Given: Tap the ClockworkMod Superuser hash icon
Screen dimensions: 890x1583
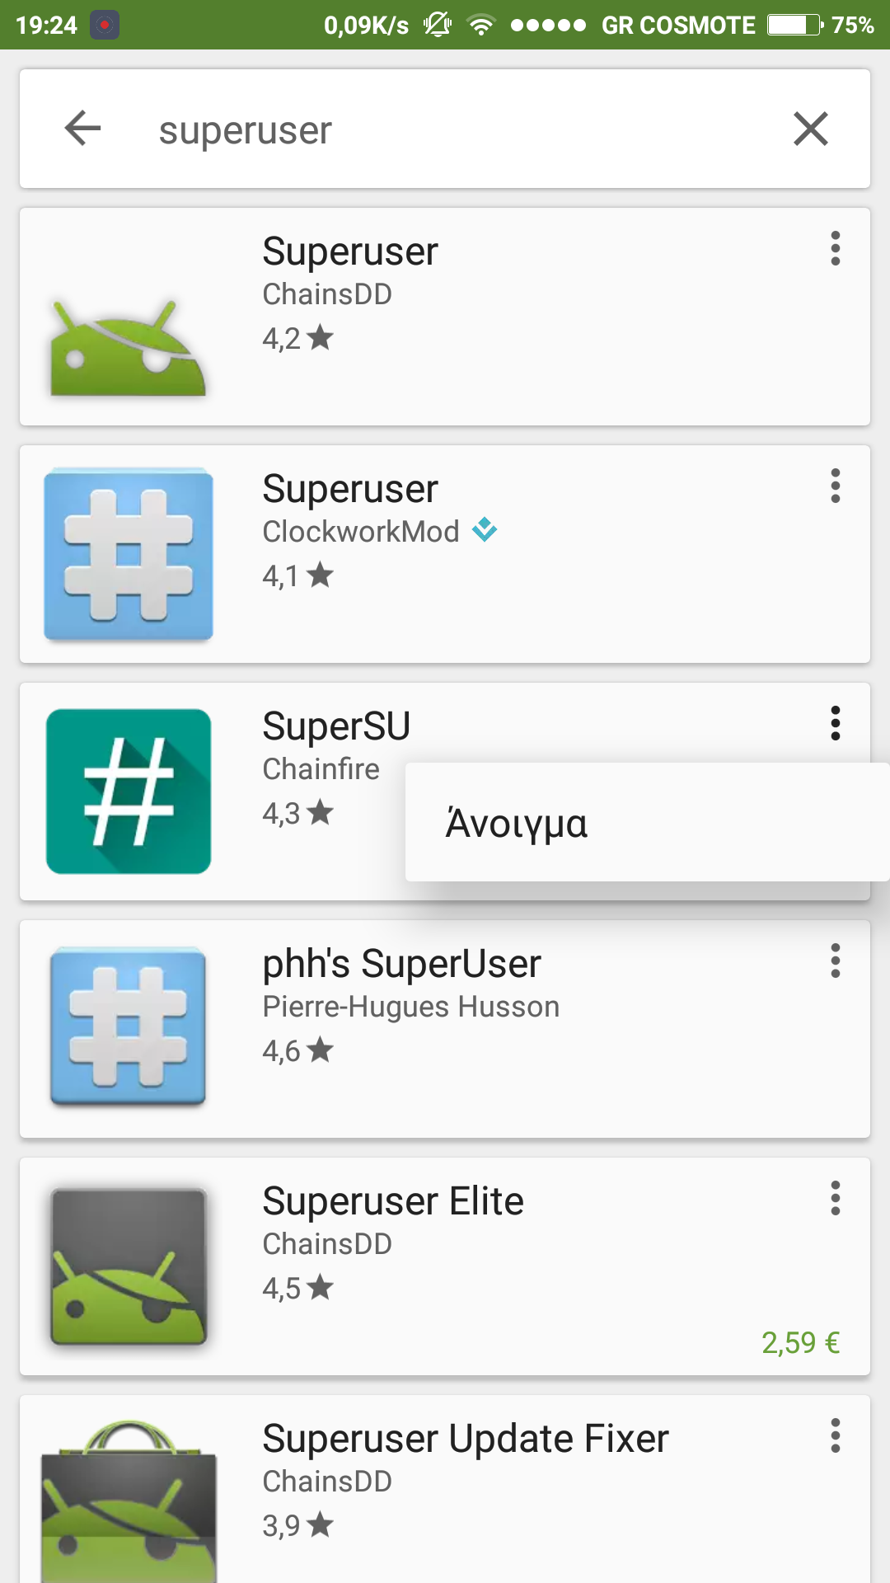Looking at the screenshot, I should (x=129, y=554).
